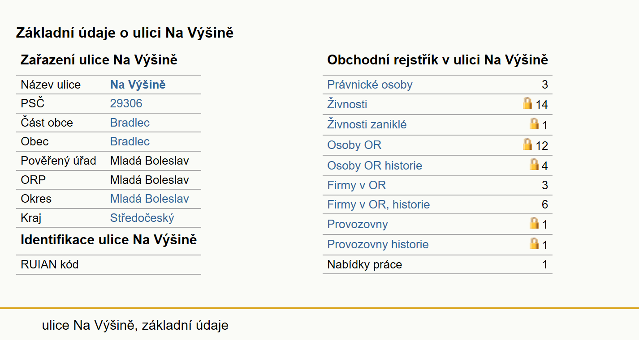
Task: Follow the Středočeský Kraj link
Action: (x=142, y=218)
